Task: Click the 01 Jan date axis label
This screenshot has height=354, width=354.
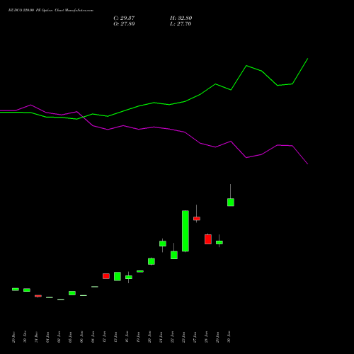Action: coord(47,337)
